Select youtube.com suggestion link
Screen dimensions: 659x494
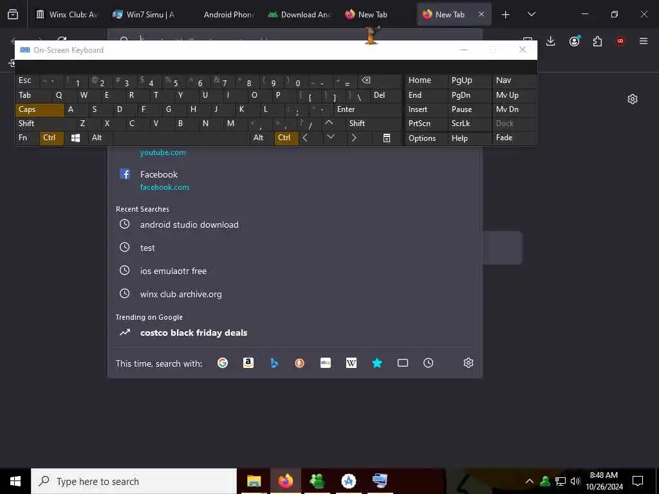tap(163, 152)
